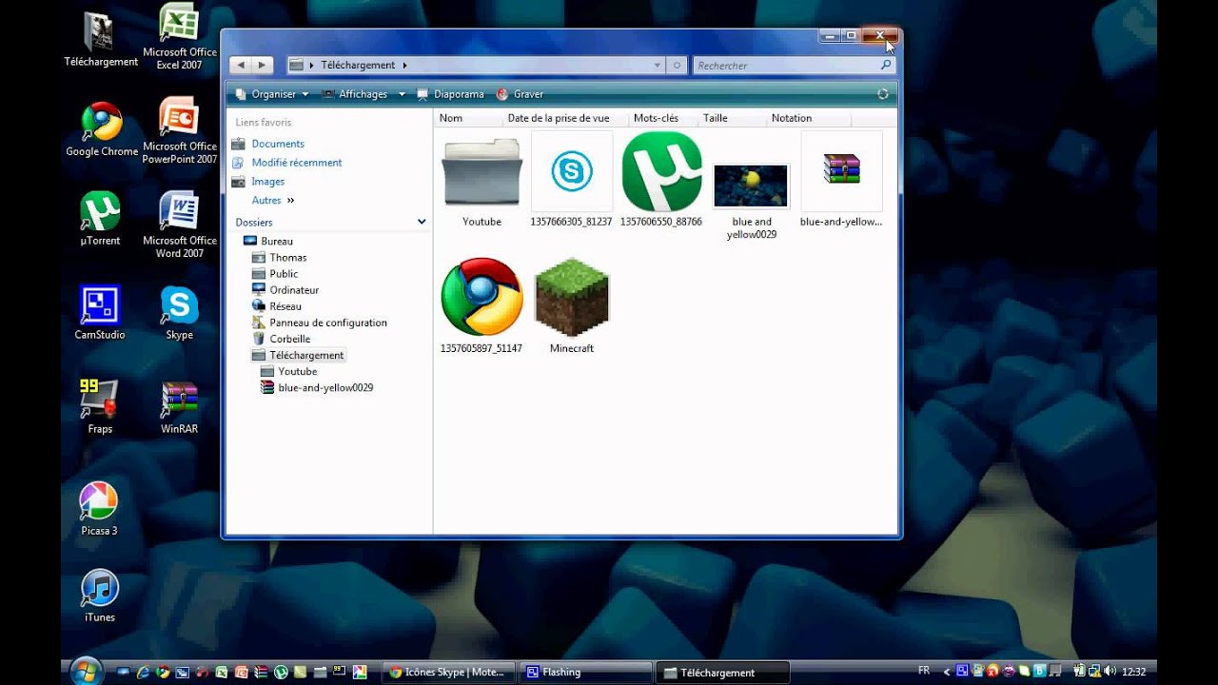
Task: Select the Chrome icon file 1357605897_51147
Action: tap(481, 297)
